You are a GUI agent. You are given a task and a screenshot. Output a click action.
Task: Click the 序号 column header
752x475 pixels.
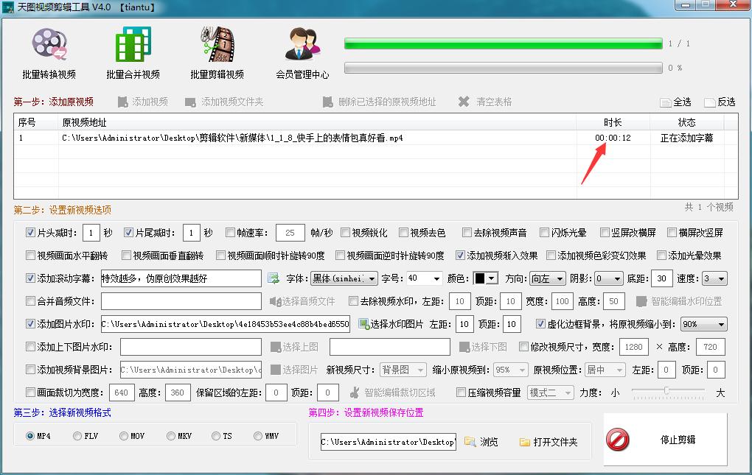[x=36, y=122]
